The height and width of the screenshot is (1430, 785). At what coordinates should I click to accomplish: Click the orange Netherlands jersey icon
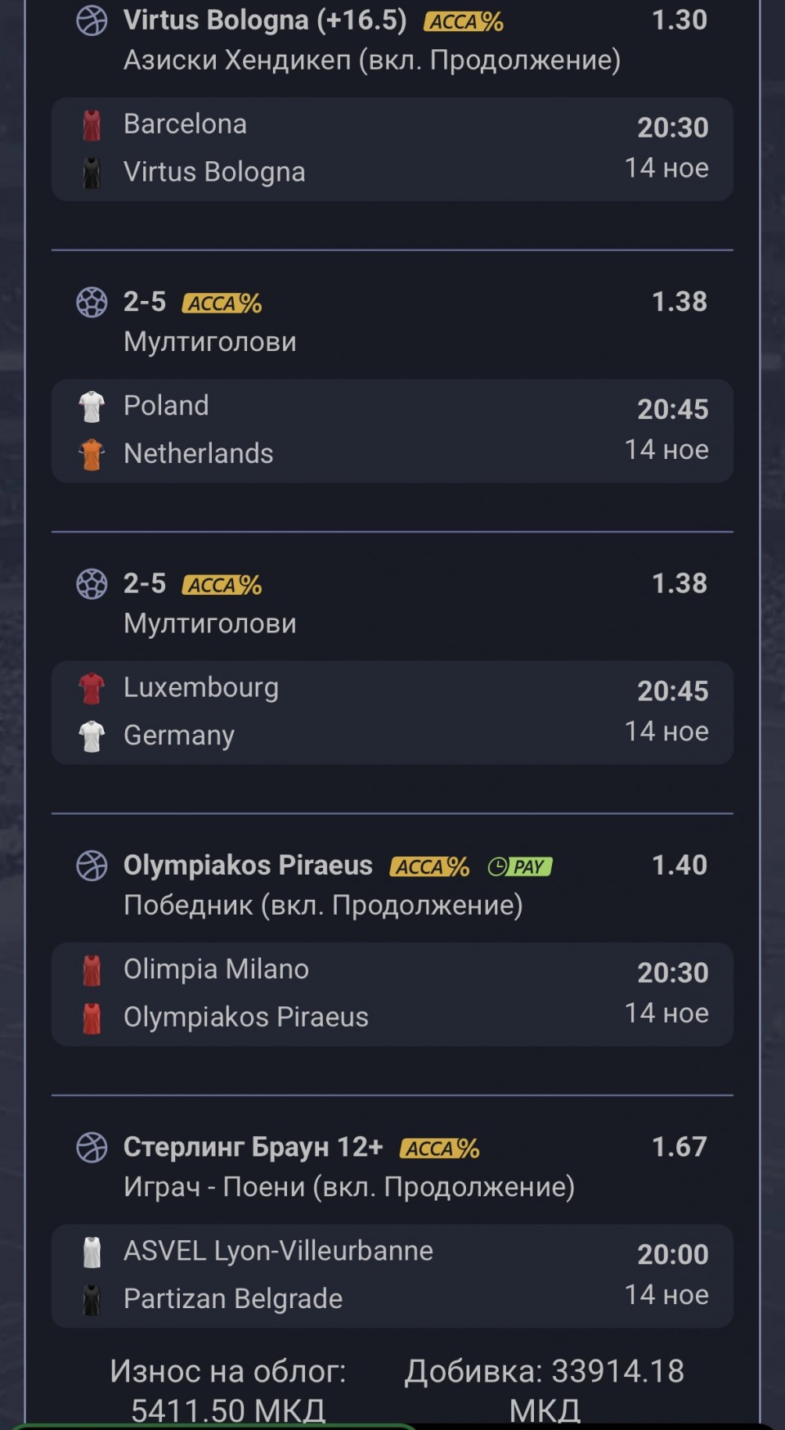pyautogui.click(x=92, y=454)
